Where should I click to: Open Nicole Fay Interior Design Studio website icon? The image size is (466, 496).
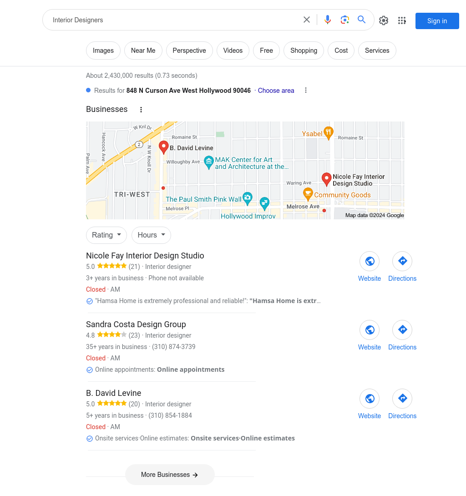pos(370,261)
